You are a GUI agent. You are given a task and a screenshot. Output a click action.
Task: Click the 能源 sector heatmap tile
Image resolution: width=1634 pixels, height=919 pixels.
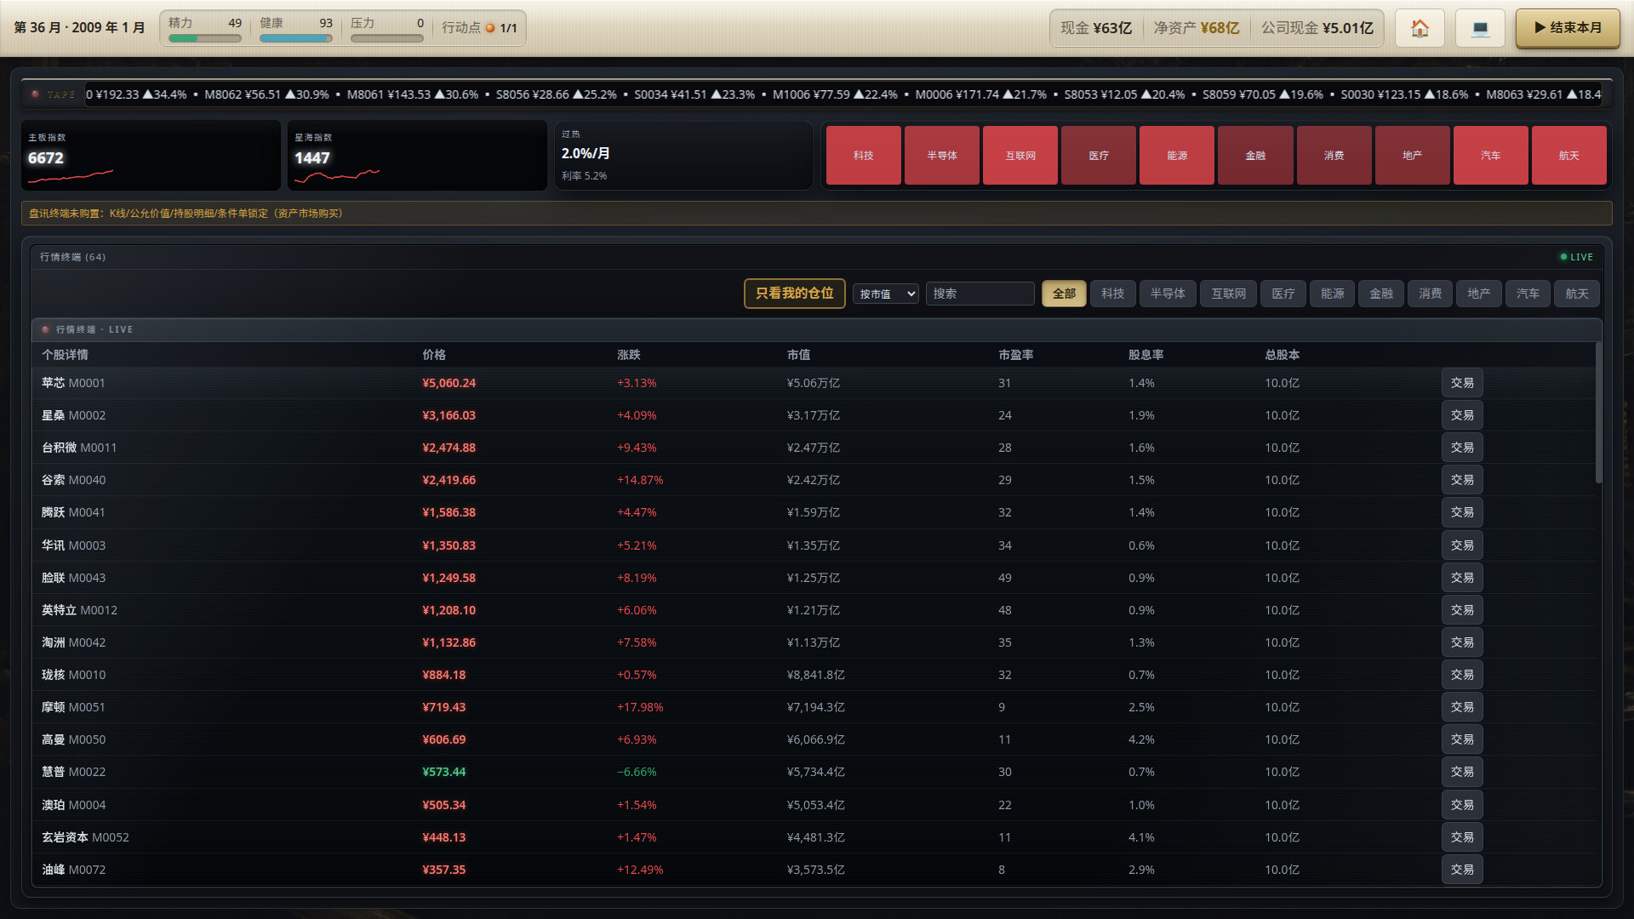point(1176,156)
